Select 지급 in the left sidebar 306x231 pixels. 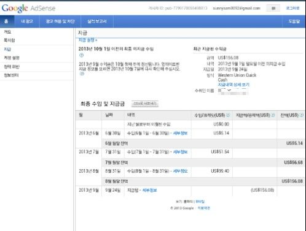tap(7, 49)
